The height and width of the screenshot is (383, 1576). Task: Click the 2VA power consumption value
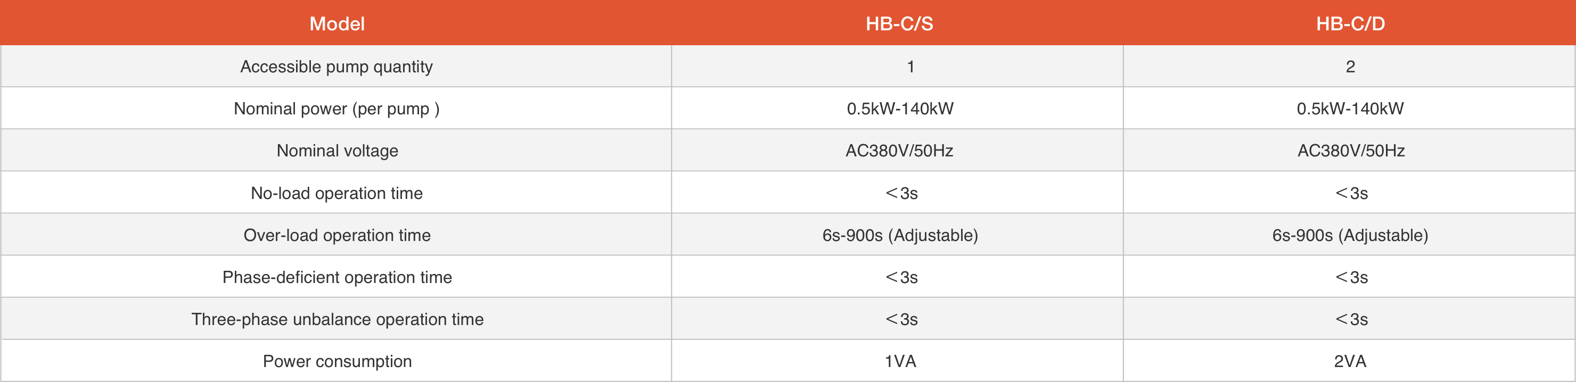pos(1350,362)
